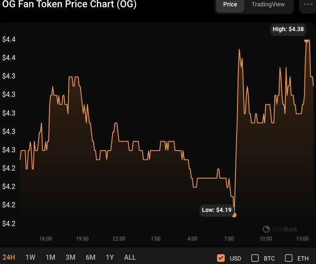Click the Low $4.19 price label

[x=217, y=210]
